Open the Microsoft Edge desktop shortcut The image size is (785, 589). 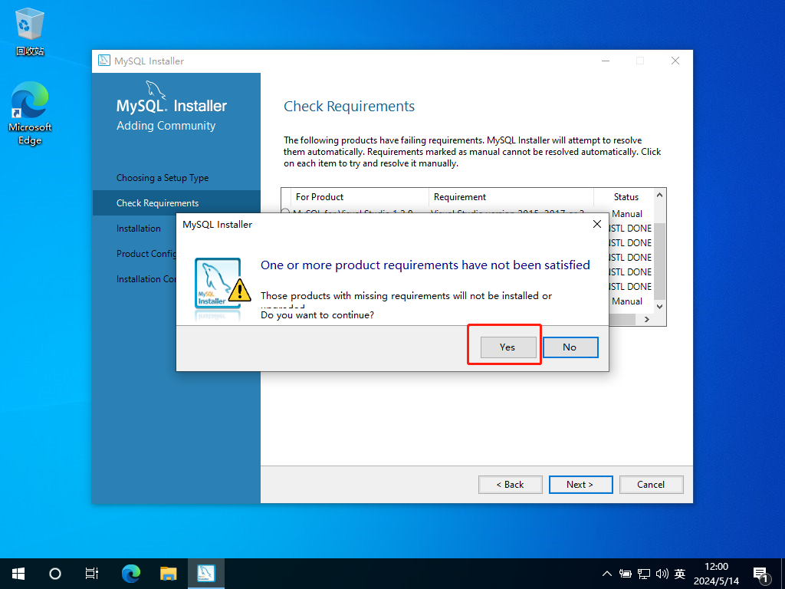(30, 114)
